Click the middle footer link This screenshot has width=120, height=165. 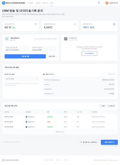click(58, 160)
